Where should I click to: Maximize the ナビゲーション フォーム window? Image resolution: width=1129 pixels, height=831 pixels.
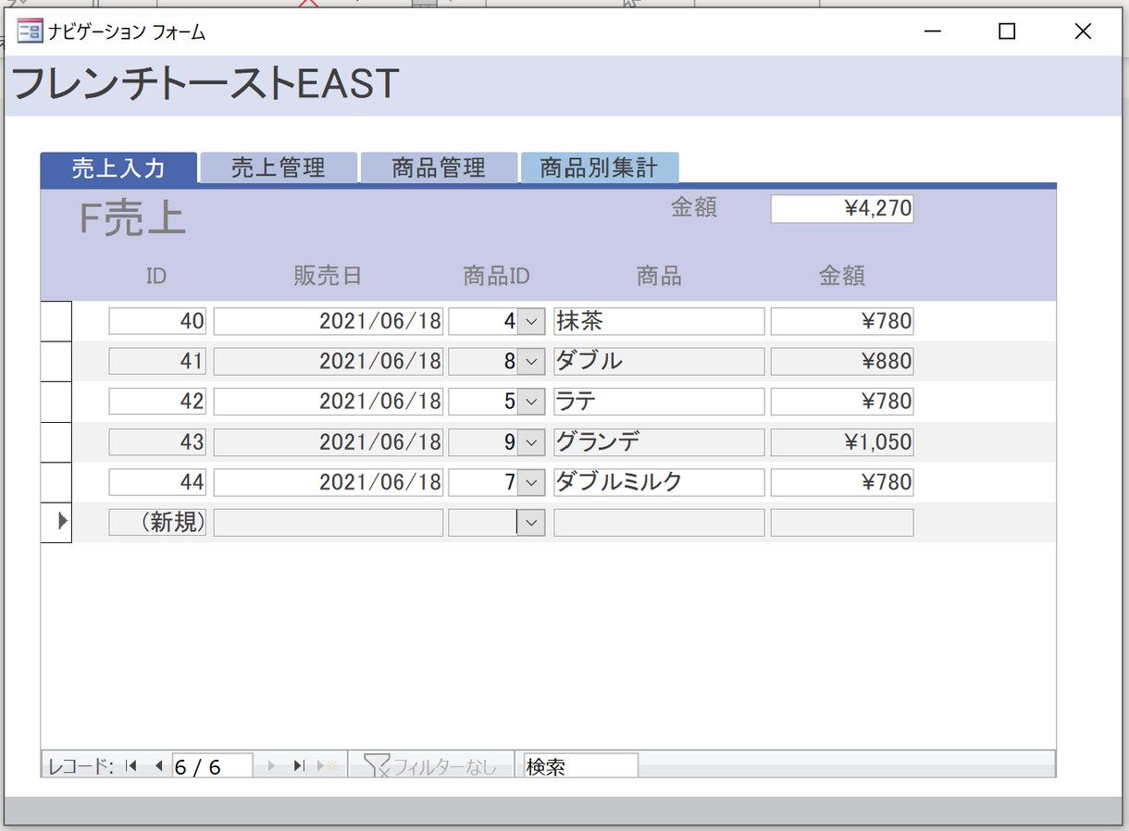click(x=1007, y=31)
